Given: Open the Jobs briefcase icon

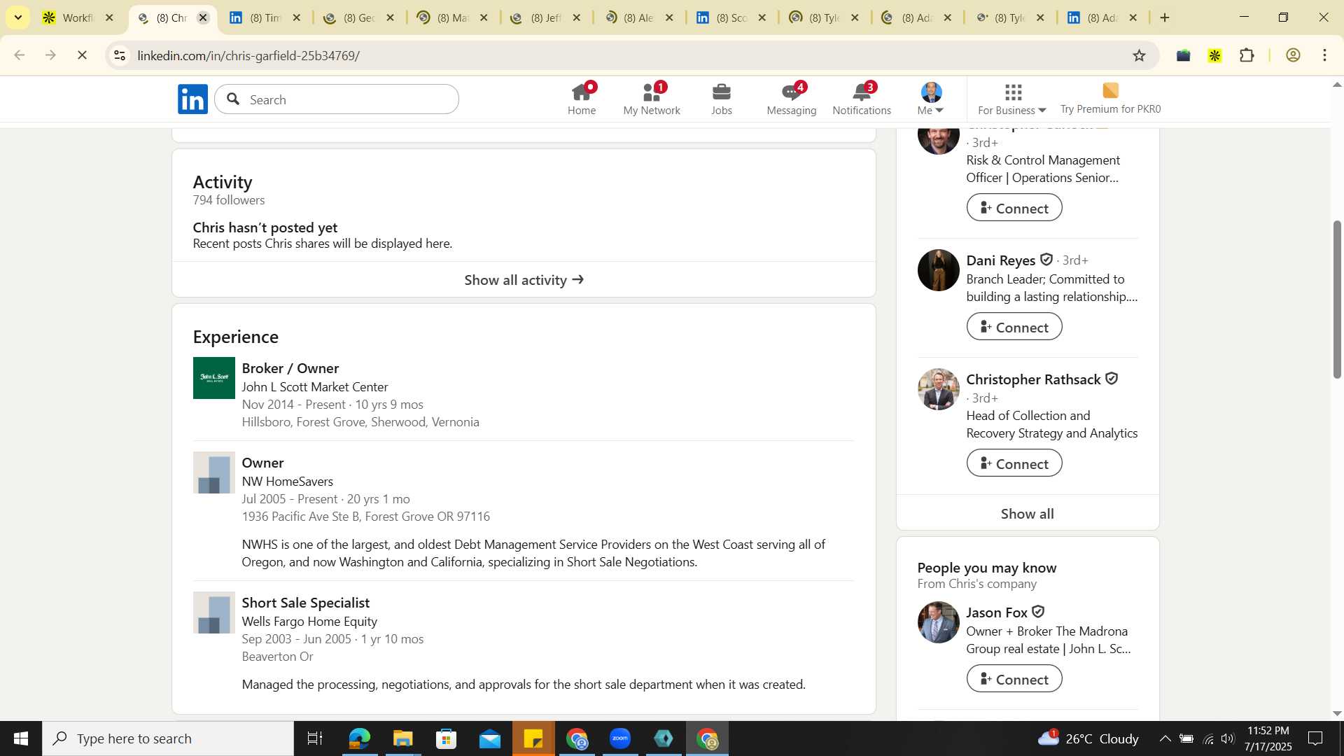Looking at the screenshot, I should (x=721, y=99).
